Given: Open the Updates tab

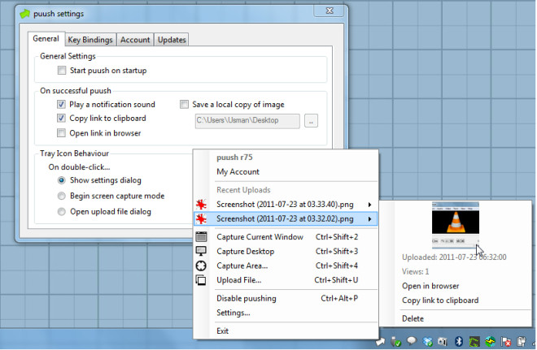Looking at the screenshot, I should click(172, 40).
